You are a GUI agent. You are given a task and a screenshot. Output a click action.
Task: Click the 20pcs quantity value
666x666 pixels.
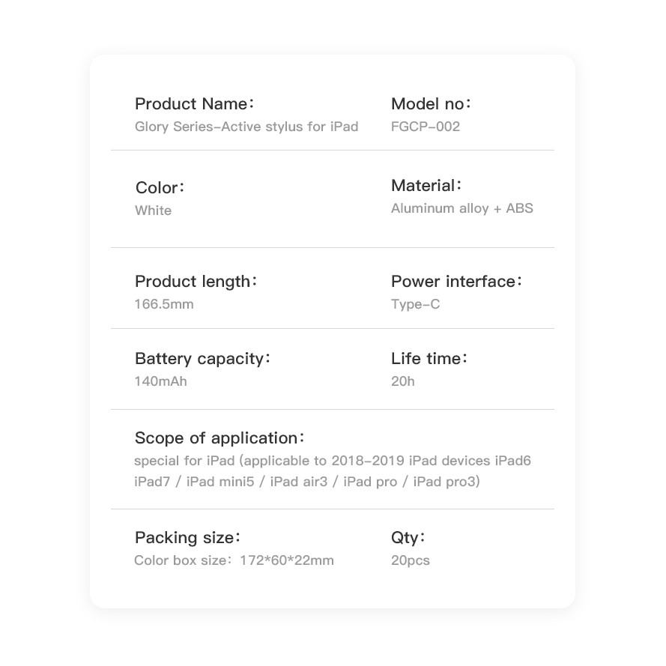click(411, 560)
